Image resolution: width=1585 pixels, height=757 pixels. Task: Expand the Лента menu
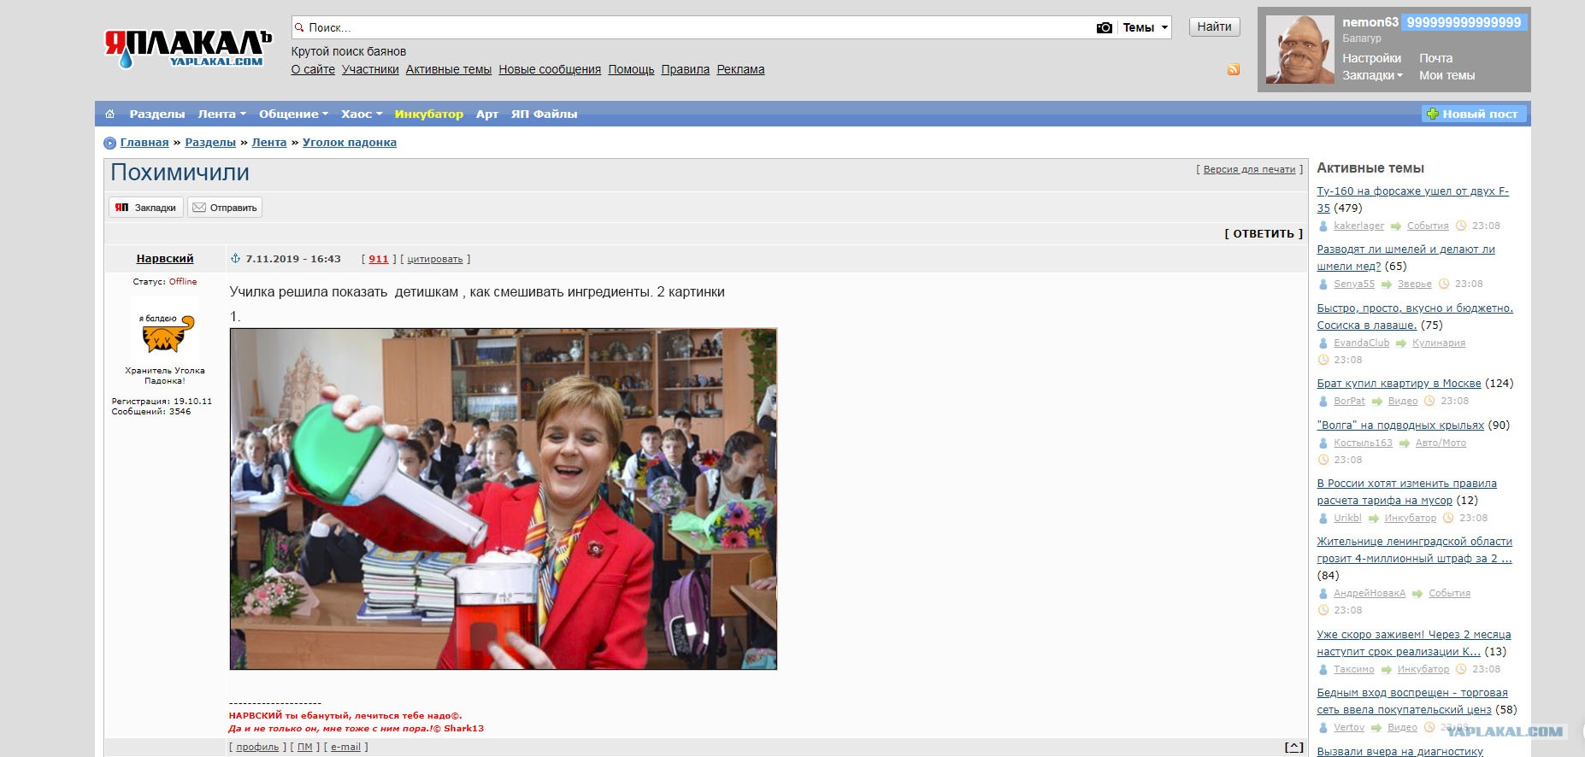(221, 114)
